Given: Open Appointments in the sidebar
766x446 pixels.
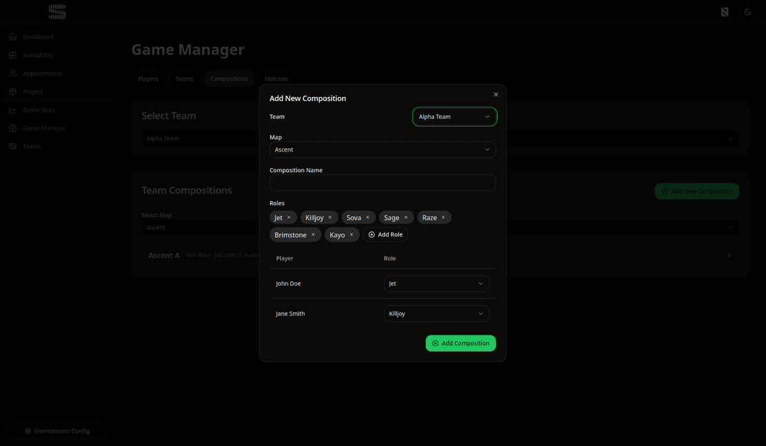Looking at the screenshot, I should click(x=43, y=73).
